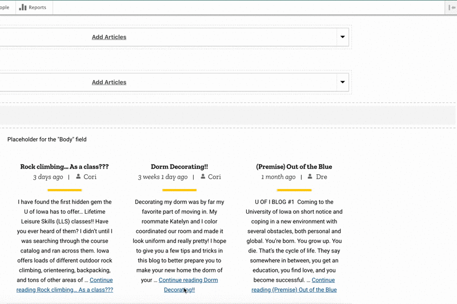457x304 pixels.
Task: Click the person icon next to Dre
Action: click(310, 177)
